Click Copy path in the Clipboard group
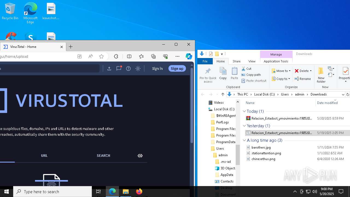This screenshot has width=350, height=197. tap(251, 75)
